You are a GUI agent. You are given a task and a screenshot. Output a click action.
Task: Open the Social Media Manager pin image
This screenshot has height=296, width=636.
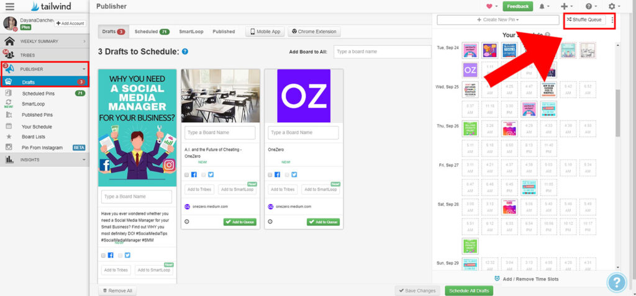pos(137,128)
